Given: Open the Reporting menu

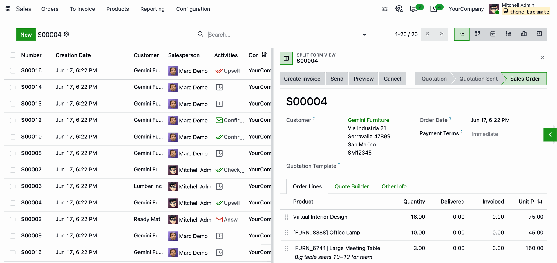Looking at the screenshot, I should coord(152,9).
